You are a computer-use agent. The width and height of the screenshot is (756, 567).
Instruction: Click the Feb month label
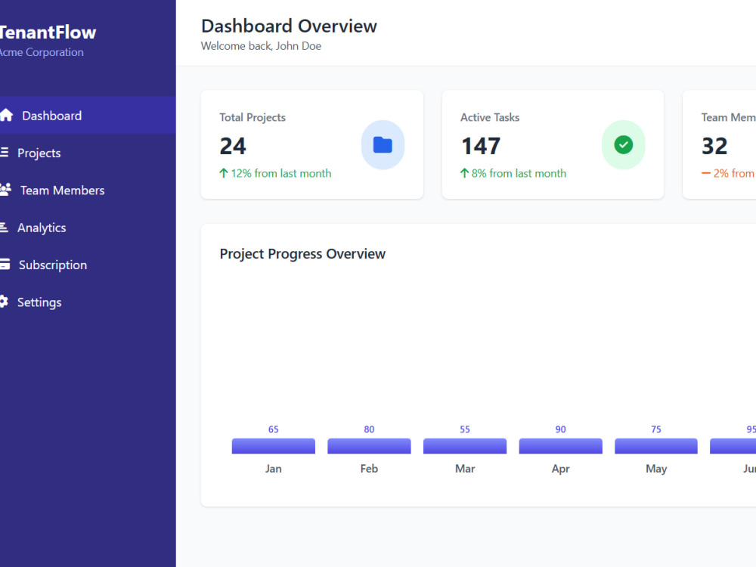tap(370, 469)
